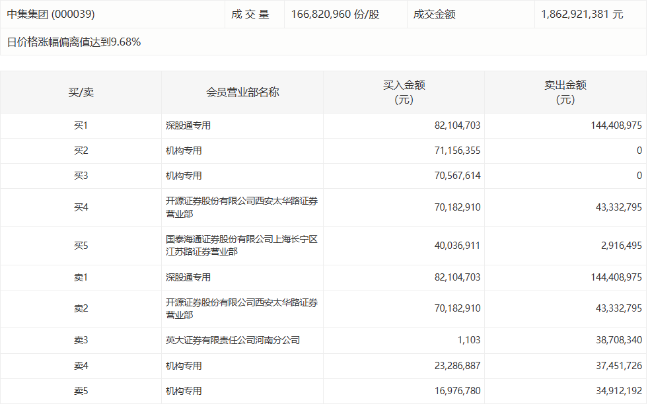Viewport: 650px width, 410px height.
Task: Select sell amount 34,912,192
Action: [x=618, y=391]
